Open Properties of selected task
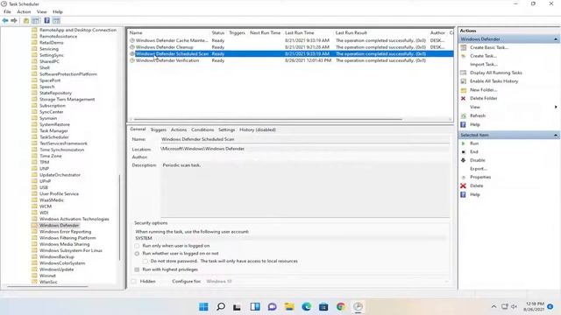The width and height of the screenshot is (561, 315). point(480,177)
